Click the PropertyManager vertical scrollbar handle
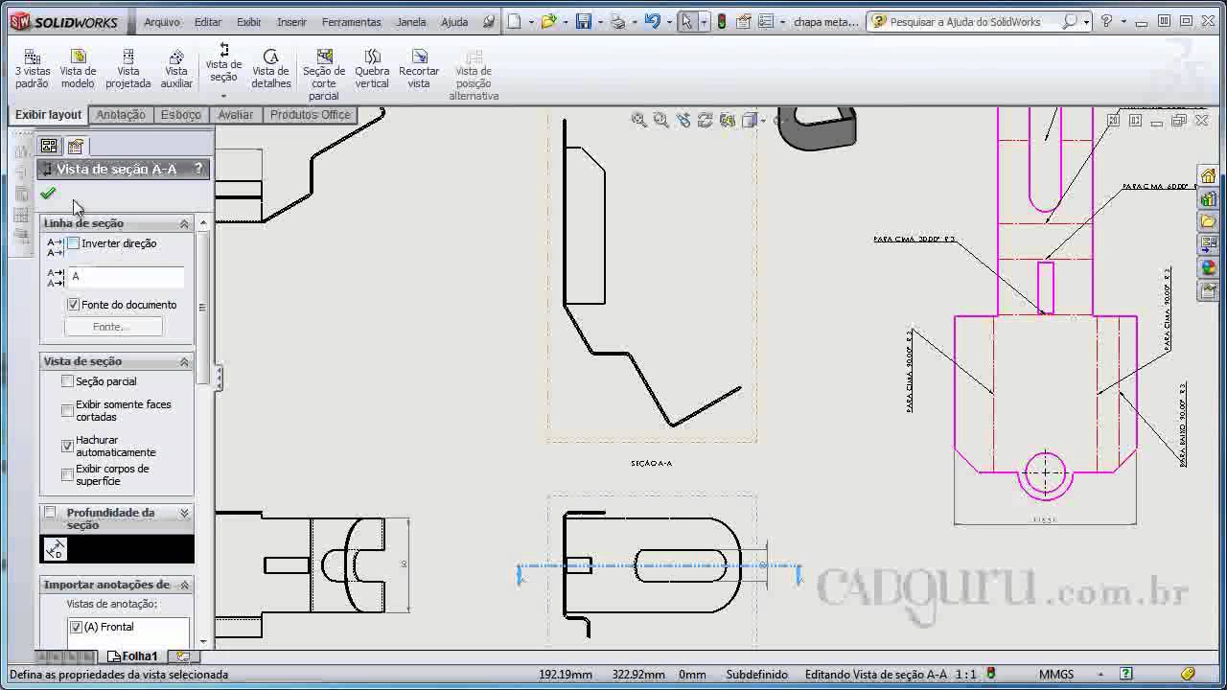The image size is (1227, 690). point(202,308)
